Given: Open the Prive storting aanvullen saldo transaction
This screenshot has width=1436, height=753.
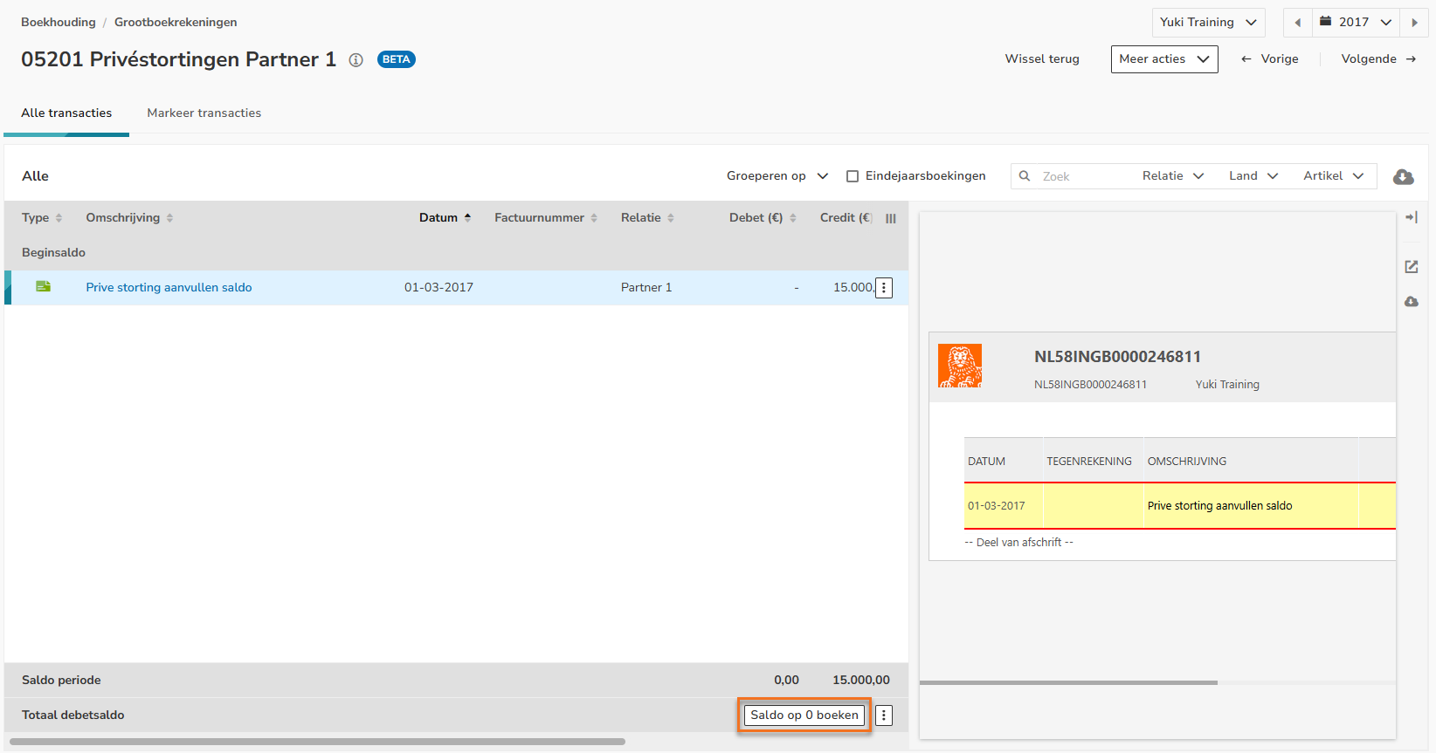Looking at the screenshot, I should (169, 288).
